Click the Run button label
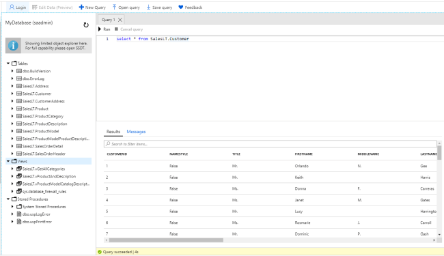The height and width of the screenshot is (256, 444). (x=107, y=29)
